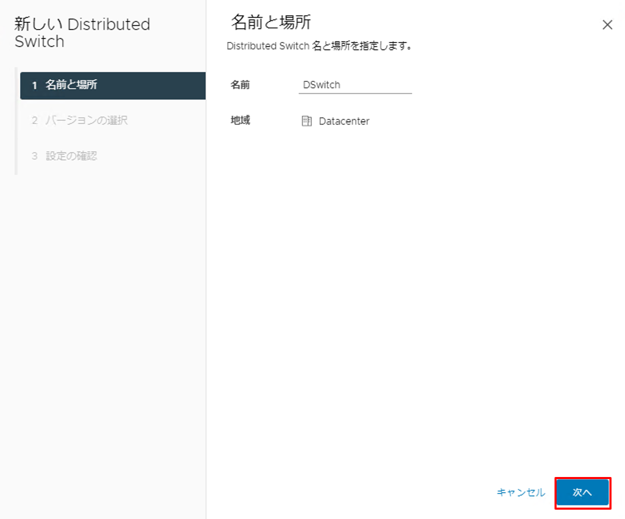Select step 1 名前と場所
This screenshot has width=625, height=519.
[x=112, y=86]
